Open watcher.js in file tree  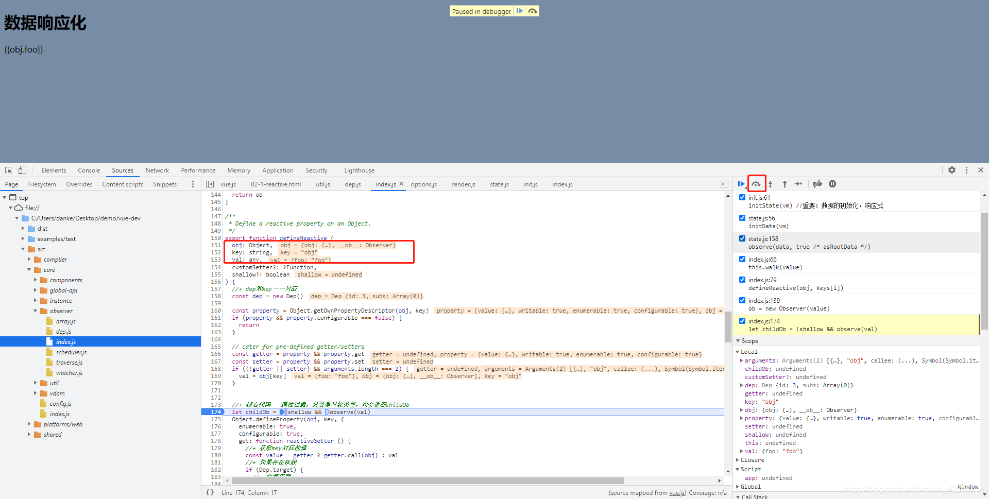click(69, 373)
